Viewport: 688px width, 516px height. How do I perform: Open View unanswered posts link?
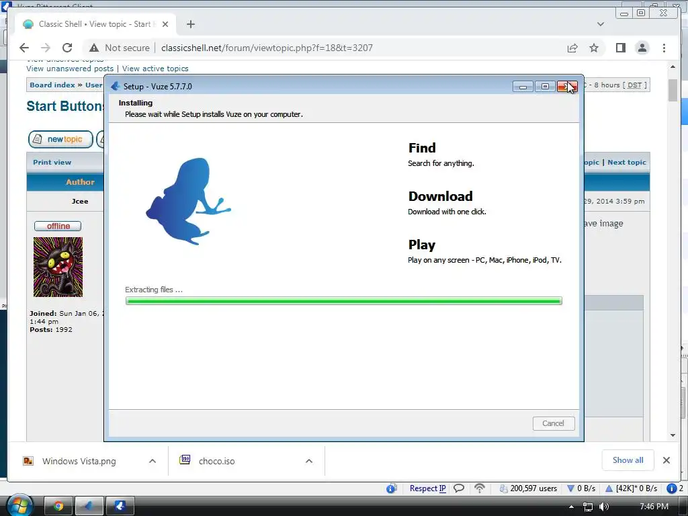(70, 69)
